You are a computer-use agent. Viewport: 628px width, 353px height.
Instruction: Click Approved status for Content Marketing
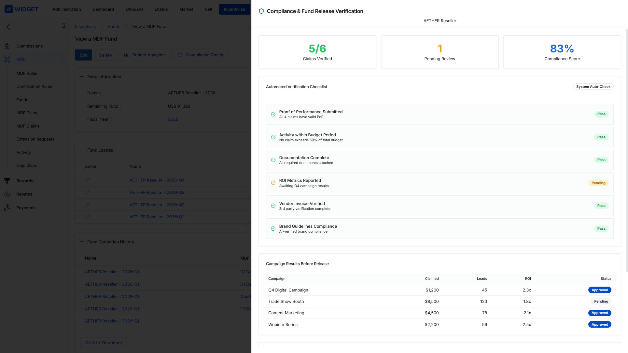pyautogui.click(x=600, y=313)
